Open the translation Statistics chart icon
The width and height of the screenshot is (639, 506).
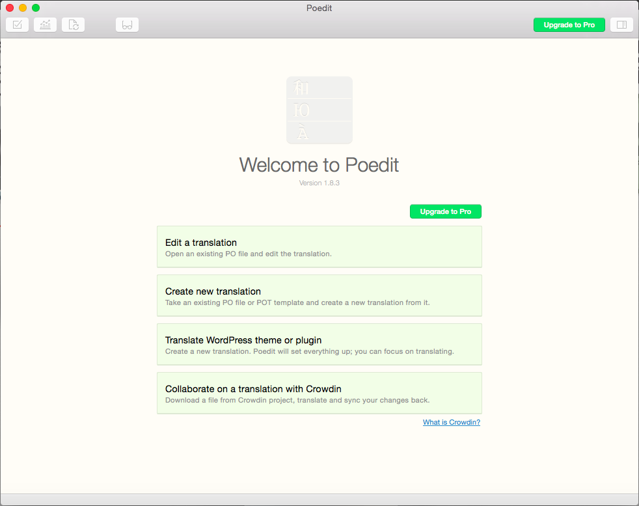46,25
